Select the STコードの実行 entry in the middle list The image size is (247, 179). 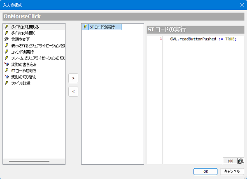102,27
